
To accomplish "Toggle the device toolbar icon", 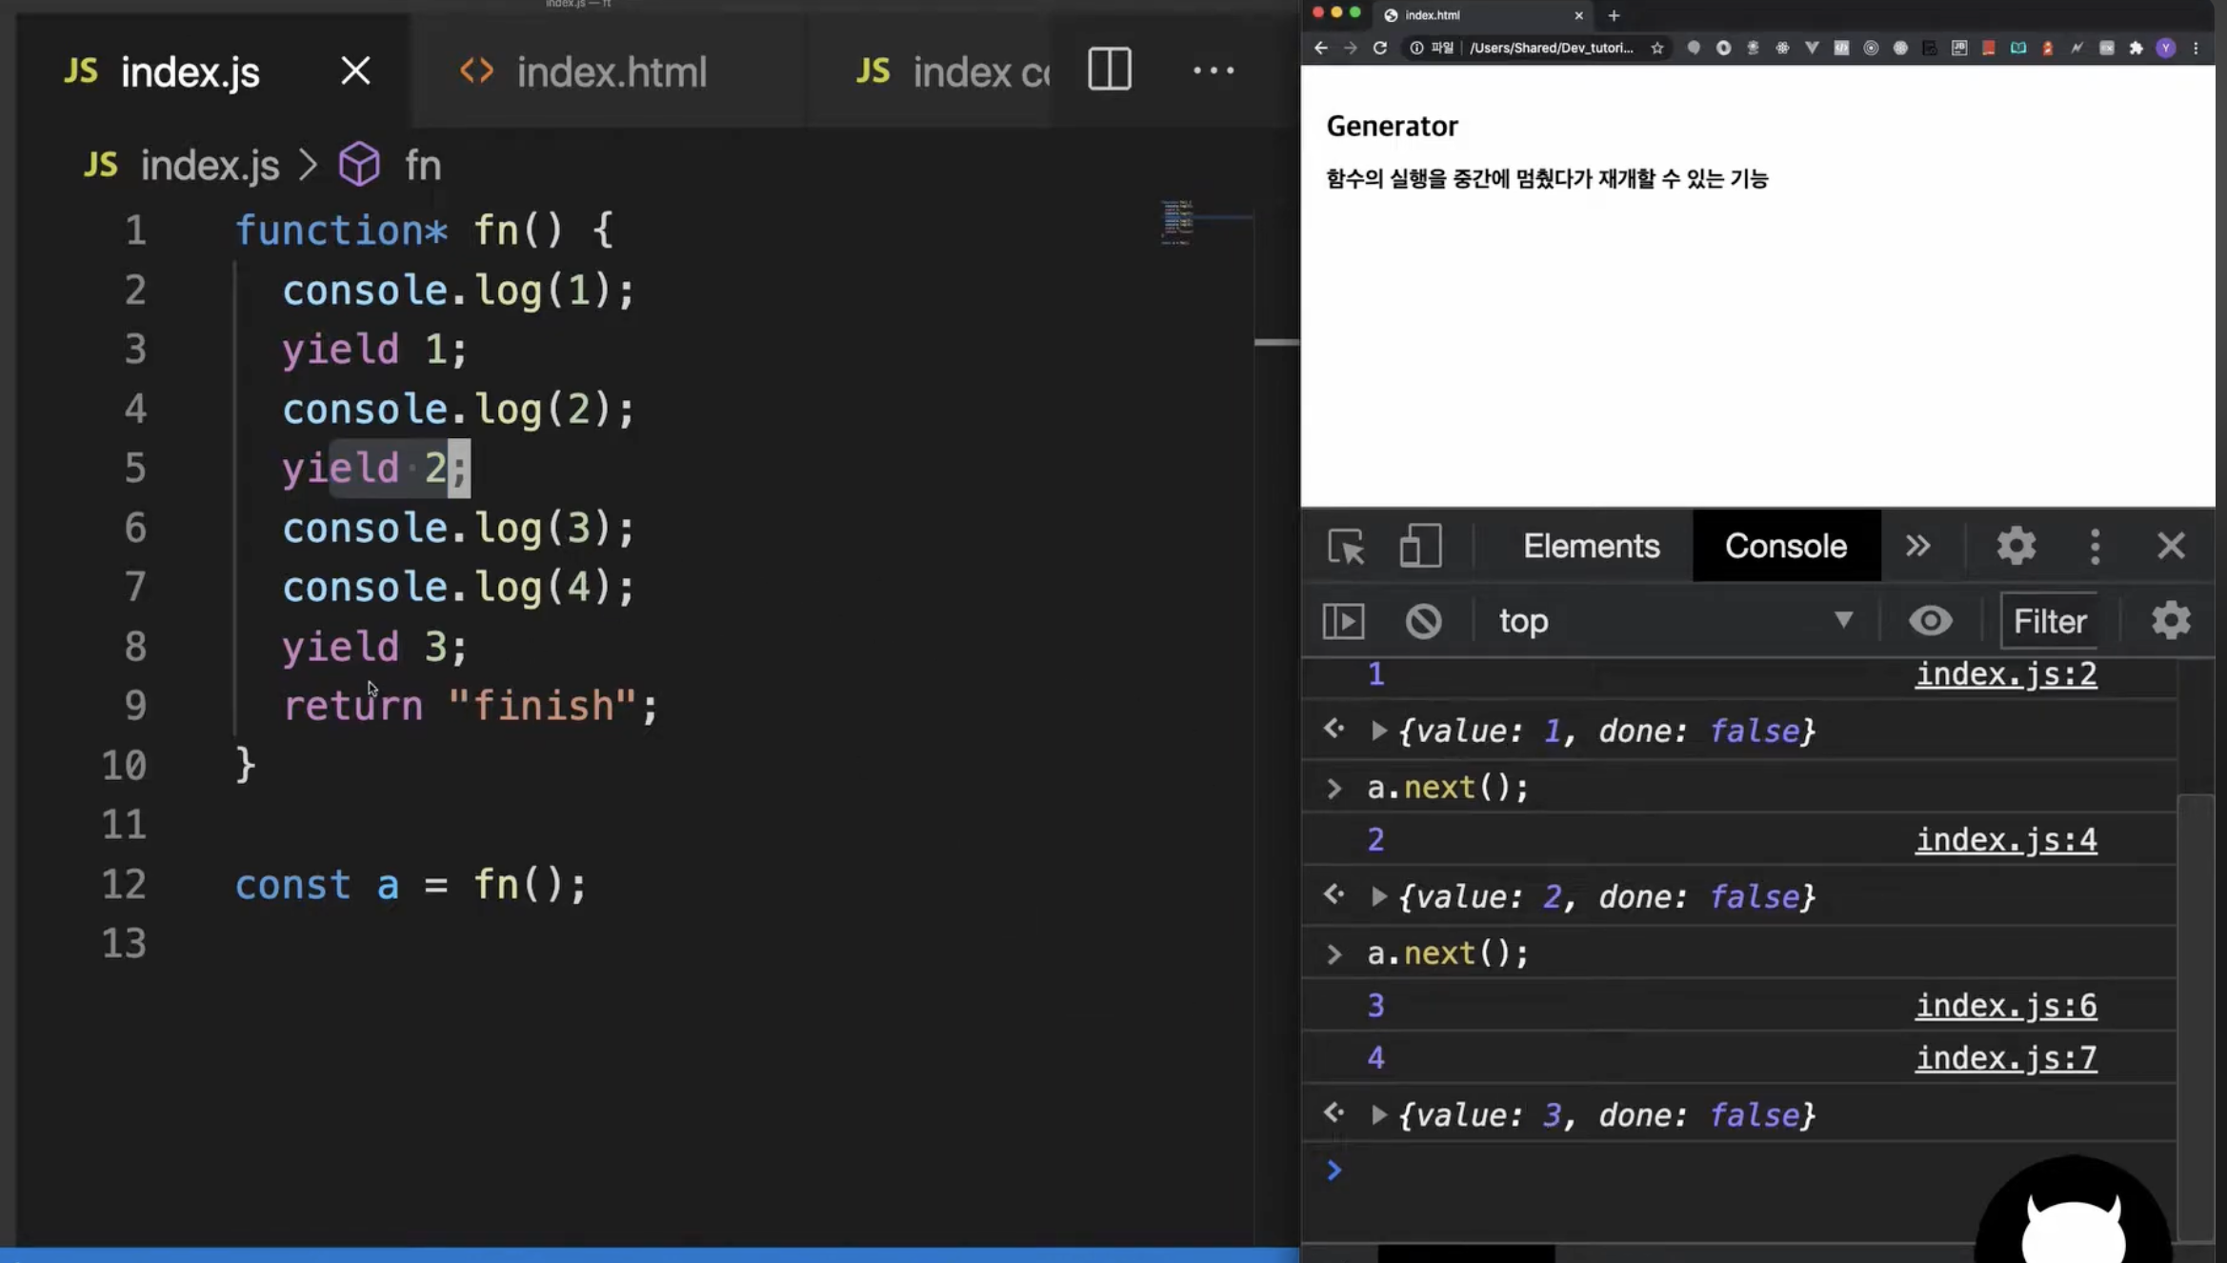I will 1419,546.
